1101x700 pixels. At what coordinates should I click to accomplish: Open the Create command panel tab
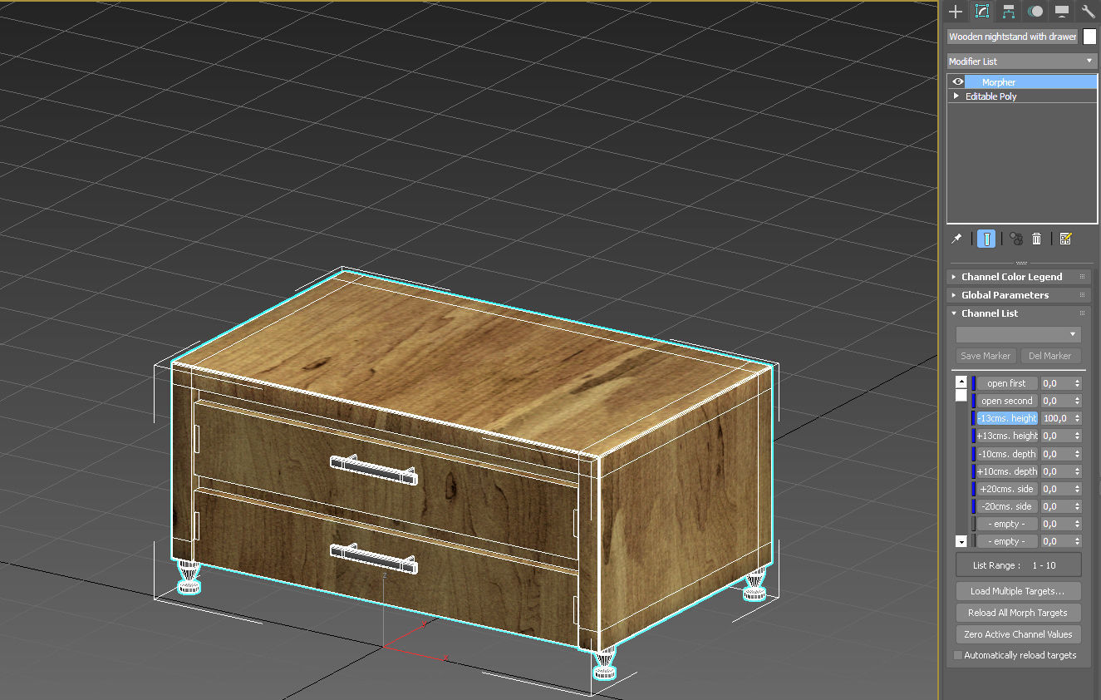tap(956, 12)
